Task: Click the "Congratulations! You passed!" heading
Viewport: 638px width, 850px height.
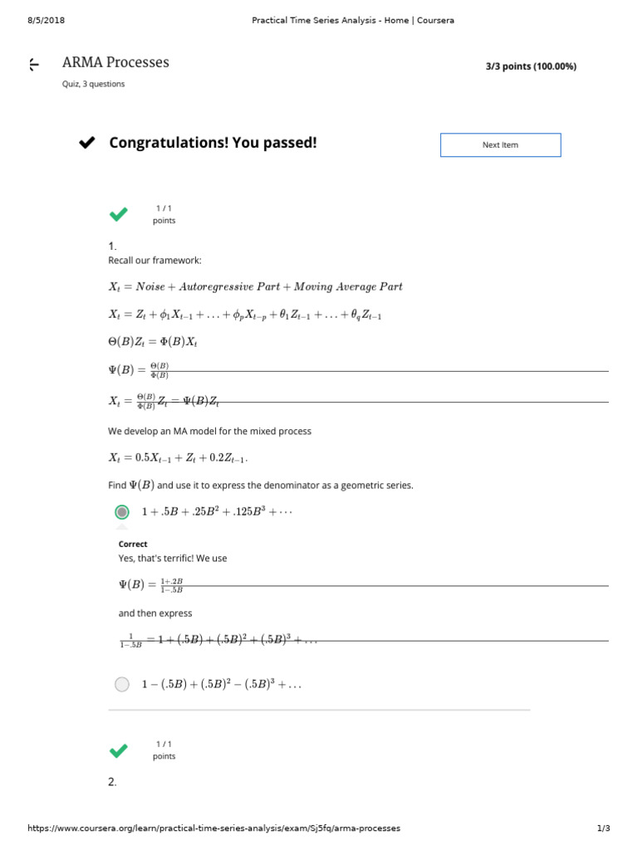Action: [x=213, y=143]
